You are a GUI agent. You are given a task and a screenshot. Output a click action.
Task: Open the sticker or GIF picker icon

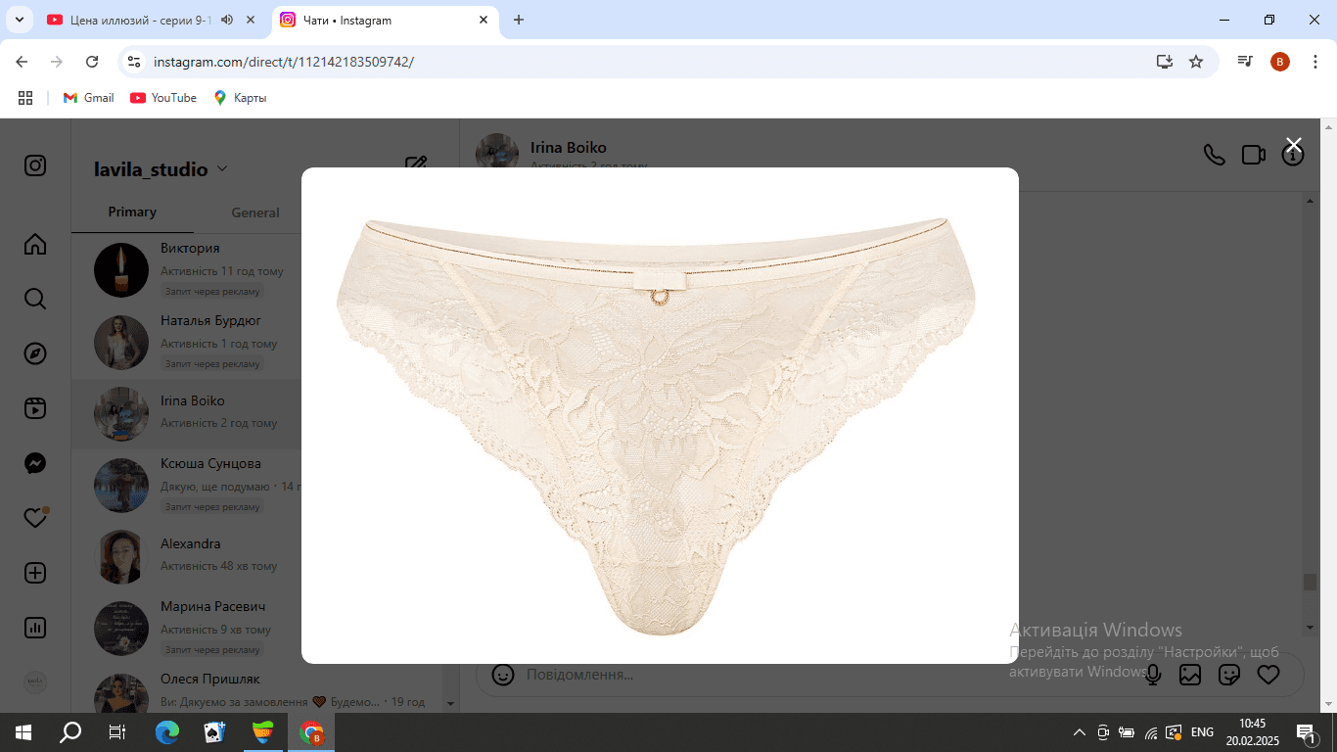(x=1229, y=675)
